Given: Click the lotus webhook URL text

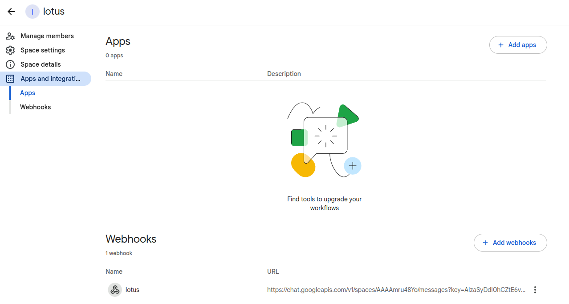Looking at the screenshot, I should [x=396, y=290].
